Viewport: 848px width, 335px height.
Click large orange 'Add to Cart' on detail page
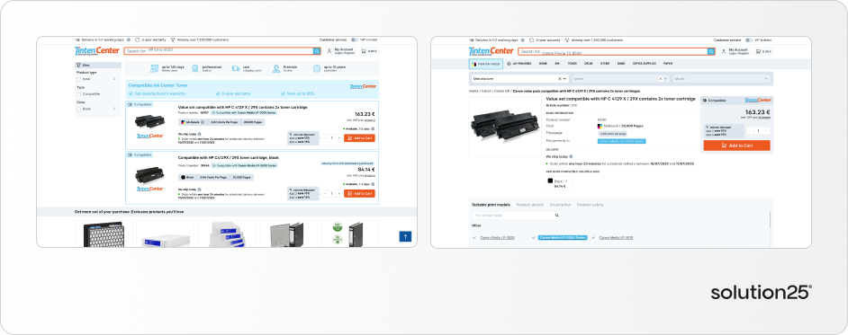736,145
